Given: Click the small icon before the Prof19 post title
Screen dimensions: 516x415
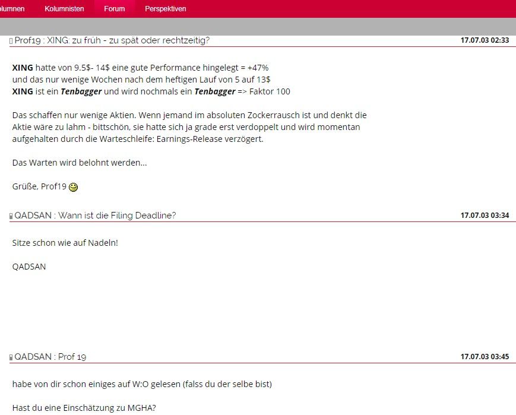Looking at the screenshot, I should (11, 41).
